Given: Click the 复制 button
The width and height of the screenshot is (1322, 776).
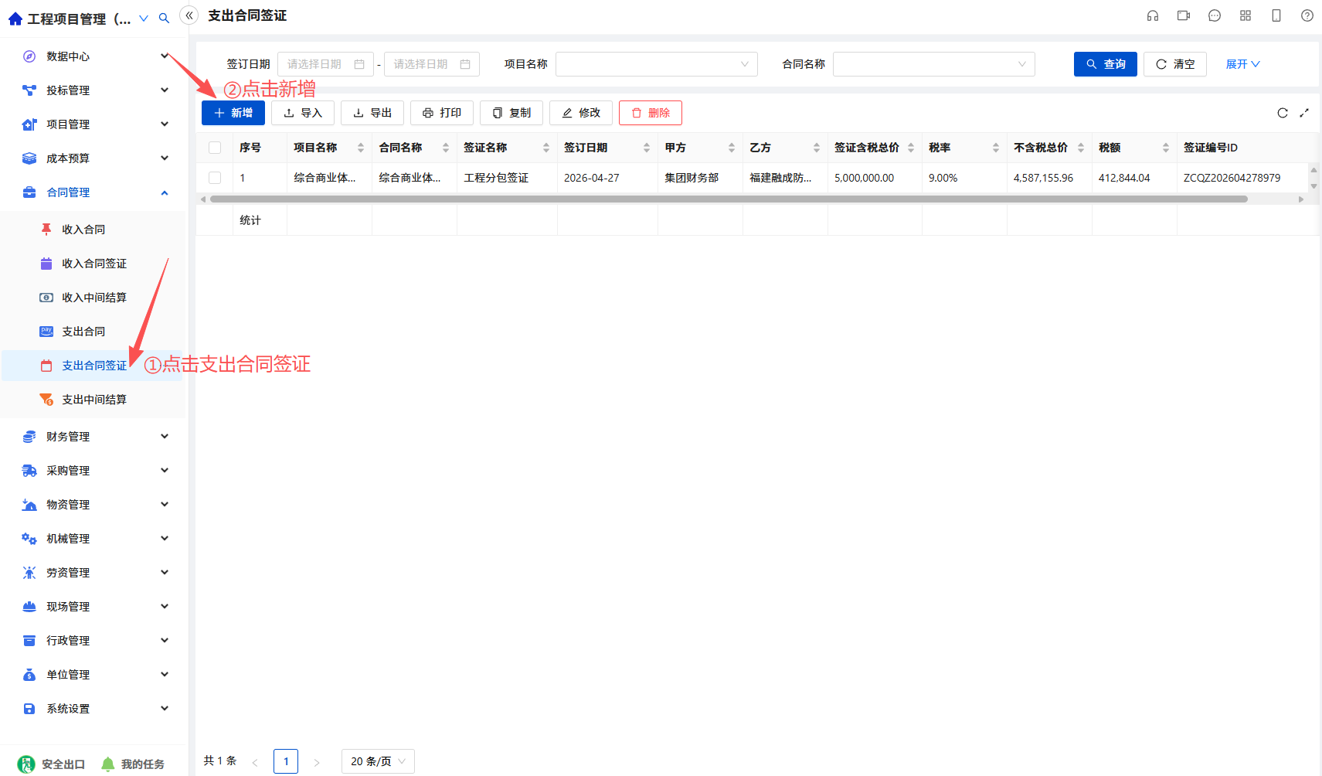Looking at the screenshot, I should [511, 113].
